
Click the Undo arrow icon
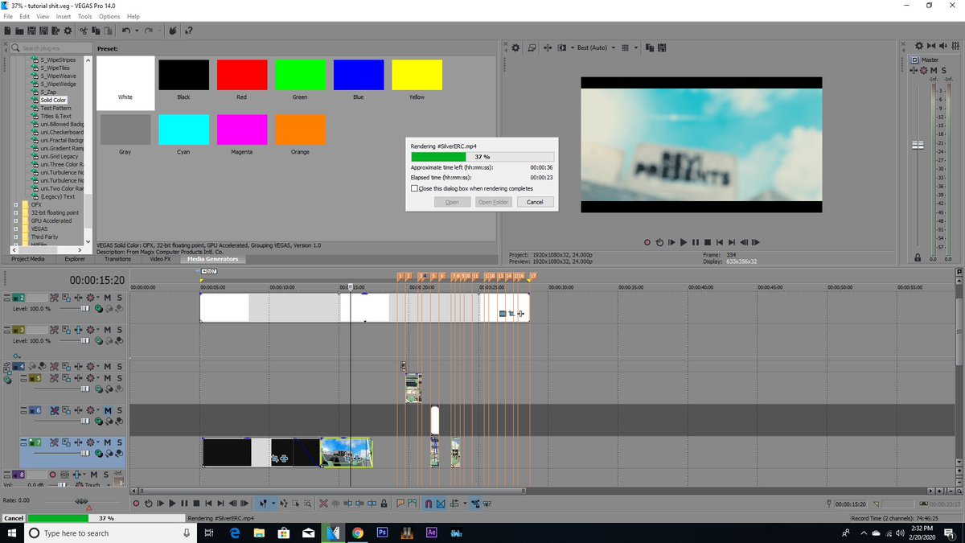(126, 31)
